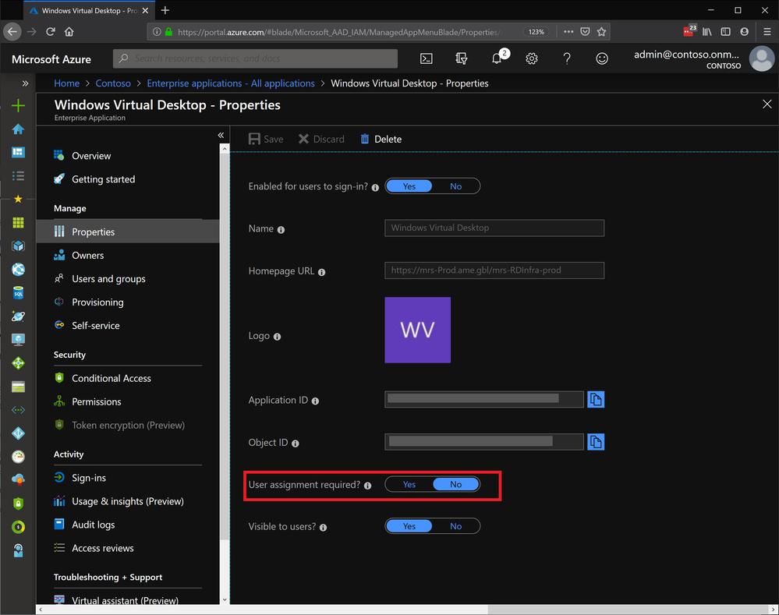Click the Favorites star in sidebar
The width and height of the screenshot is (779, 615).
pos(19,199)
